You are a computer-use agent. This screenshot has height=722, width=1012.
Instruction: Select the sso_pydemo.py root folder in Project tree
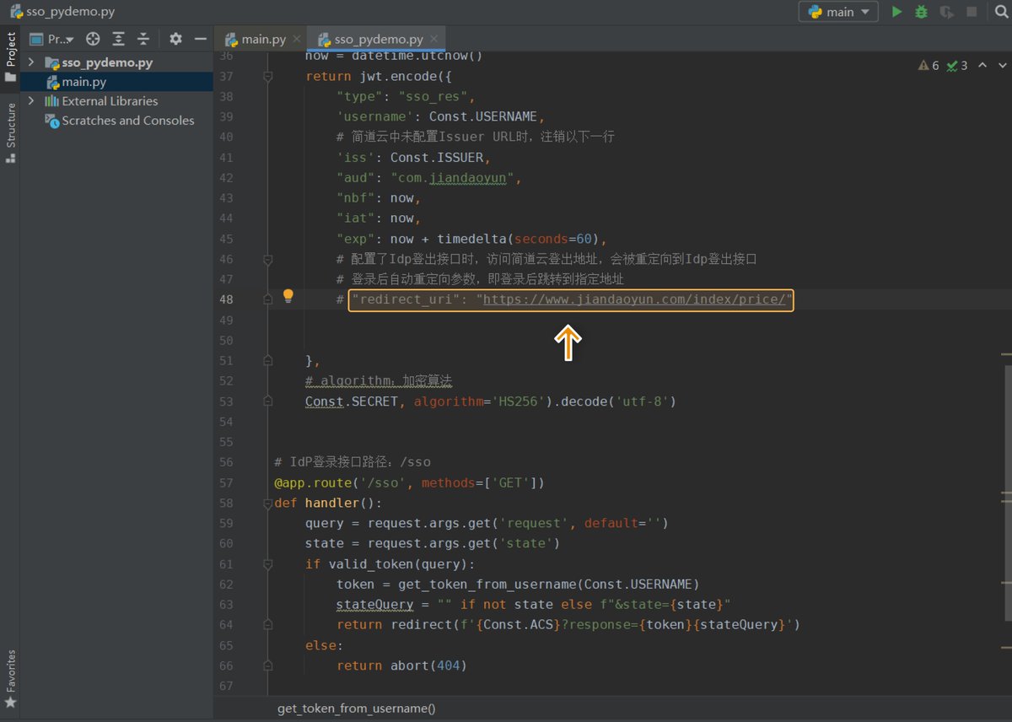[107, 62]
